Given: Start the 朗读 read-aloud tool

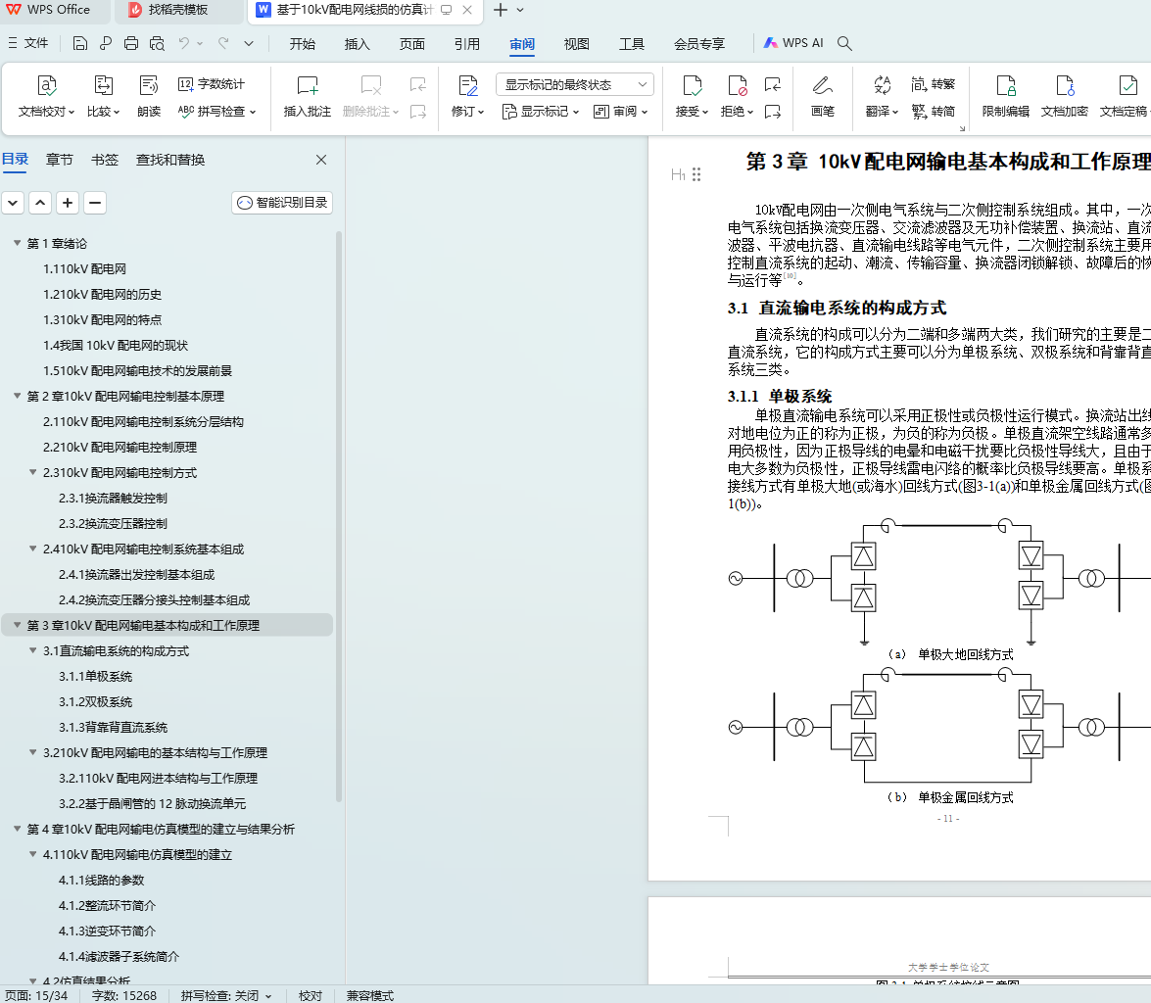Looking at the screenshot, I should point(149,95).
